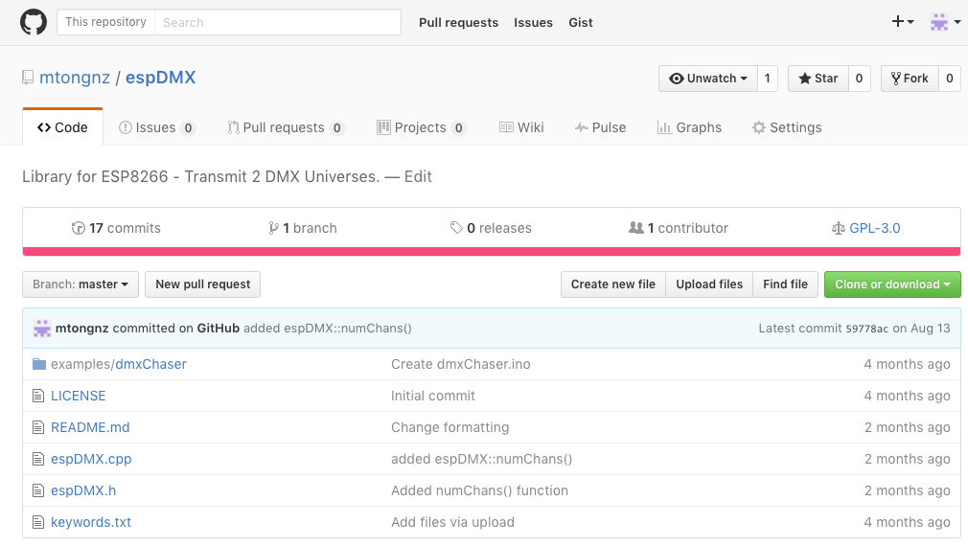Open the user avatar menu

point(945,22)
